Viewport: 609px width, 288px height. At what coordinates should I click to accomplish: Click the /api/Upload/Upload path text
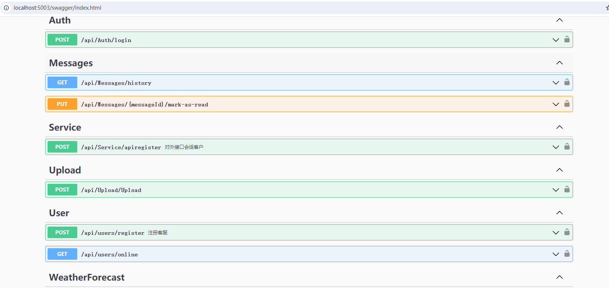tap(111, 190)
